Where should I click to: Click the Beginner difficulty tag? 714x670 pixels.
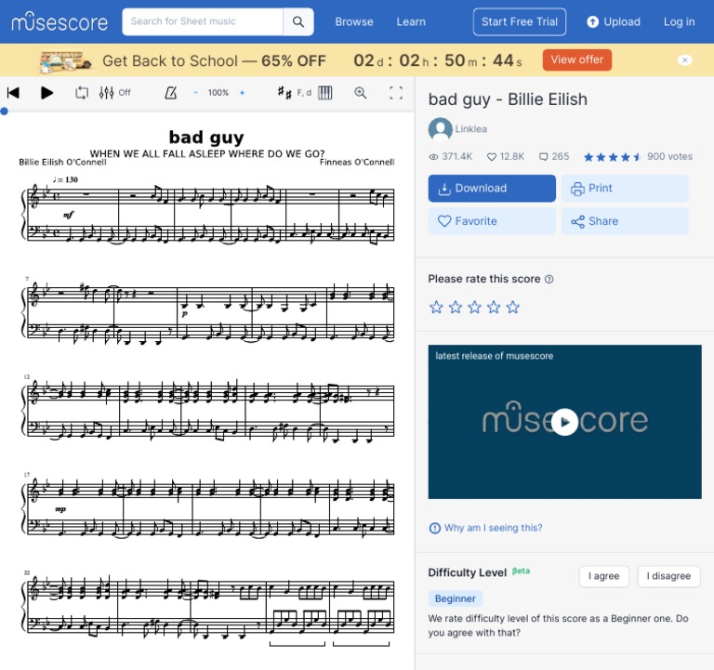point(455,598)
